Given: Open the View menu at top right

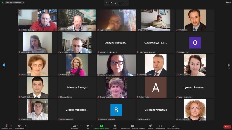Looking at the screenshot, I should [229, 2].
